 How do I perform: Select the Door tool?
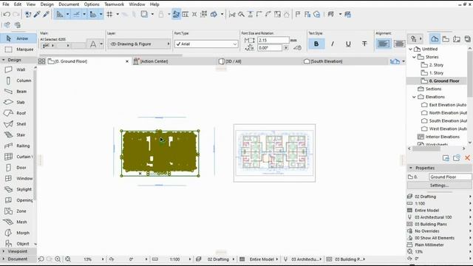click(x=18, y=168)
